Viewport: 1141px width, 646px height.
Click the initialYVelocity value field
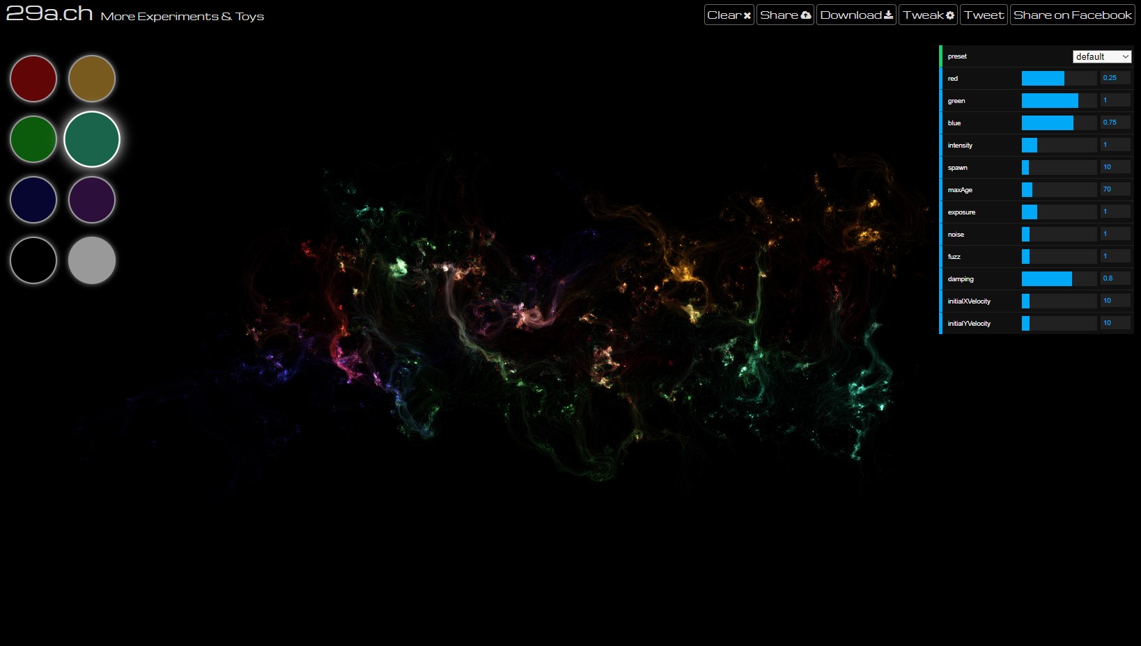pos(1115,323)
